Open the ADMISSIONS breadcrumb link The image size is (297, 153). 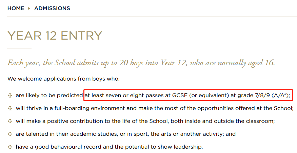[52, 8]
